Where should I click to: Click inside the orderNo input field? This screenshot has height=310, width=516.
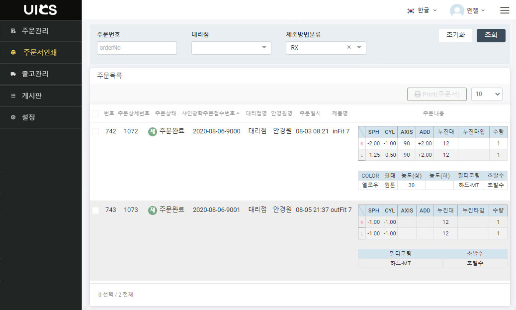coord(137,48)
